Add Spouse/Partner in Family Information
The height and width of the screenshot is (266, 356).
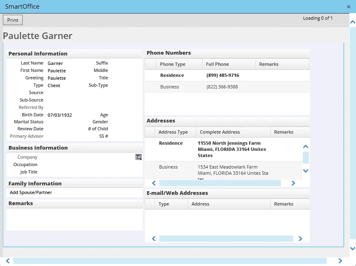(31, 192)
